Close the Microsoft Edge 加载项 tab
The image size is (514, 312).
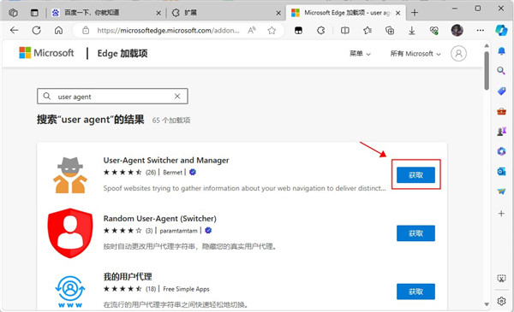[398, 13]
